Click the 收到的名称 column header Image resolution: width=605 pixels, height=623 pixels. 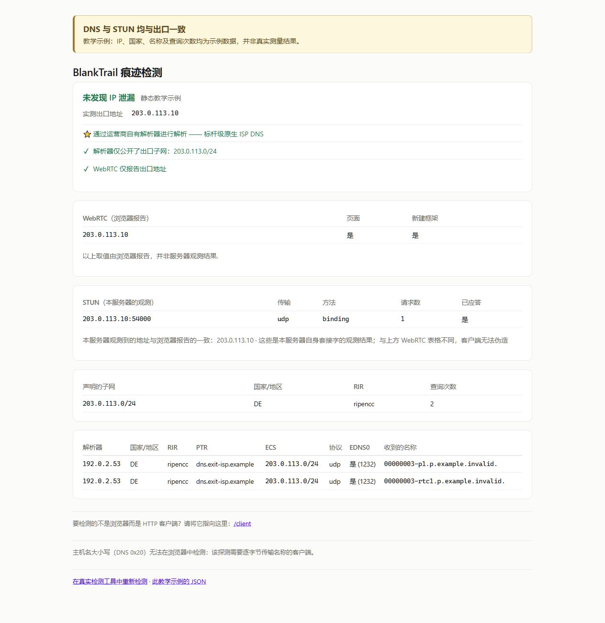400,447
